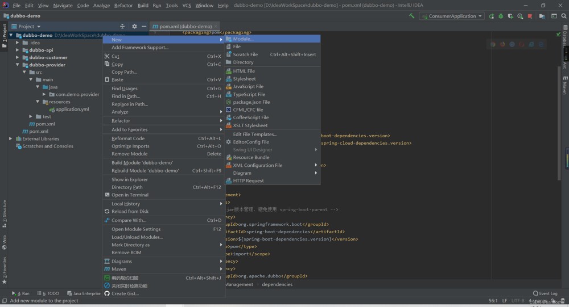Open ConsumerApplication run configuration dropdown
Screen dimensions: 569x307
452,16
